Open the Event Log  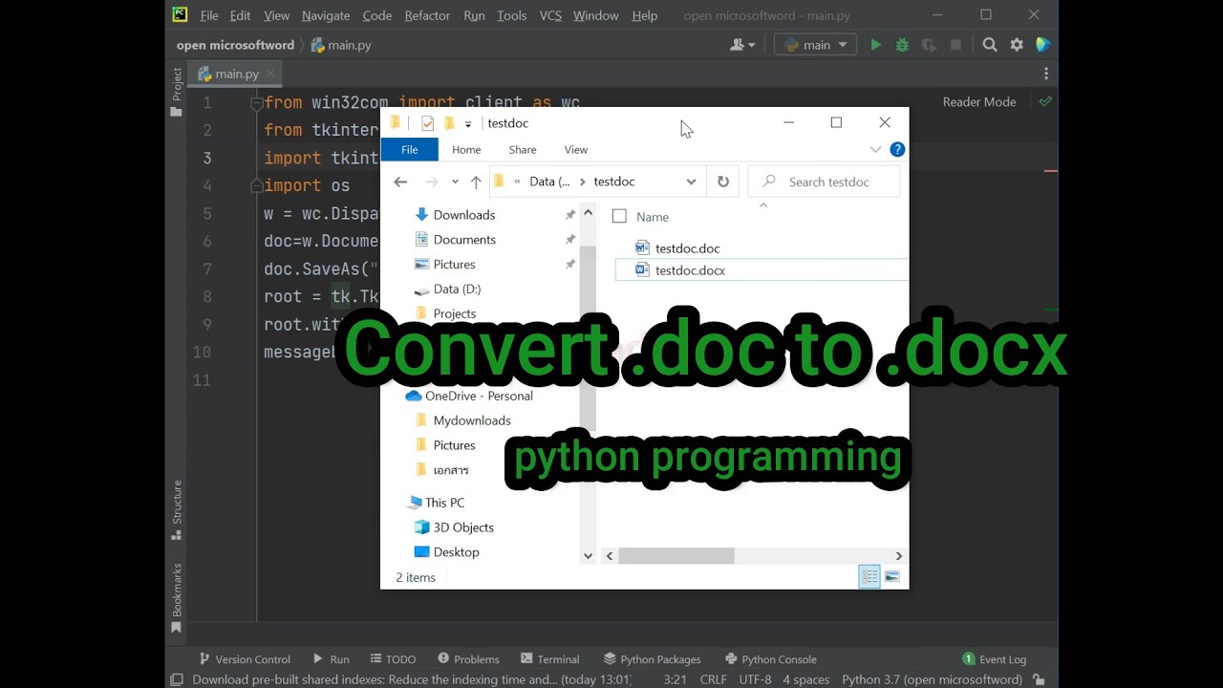(x=995, y=659)
